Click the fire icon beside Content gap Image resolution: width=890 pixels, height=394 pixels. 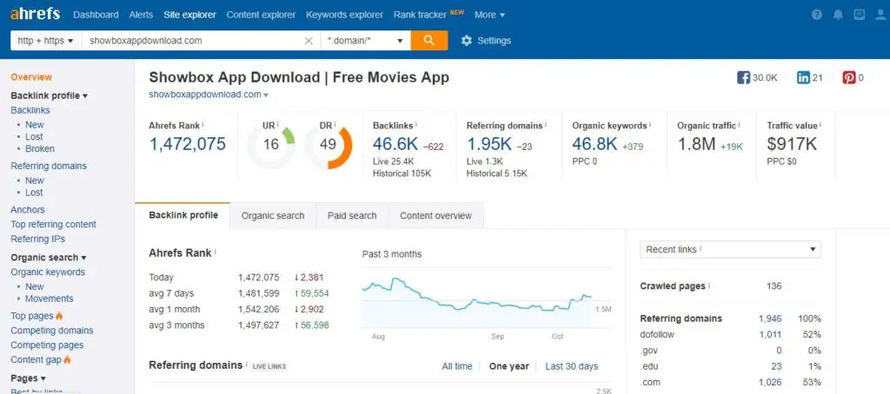pyautogui.click(x=68, y=360)
